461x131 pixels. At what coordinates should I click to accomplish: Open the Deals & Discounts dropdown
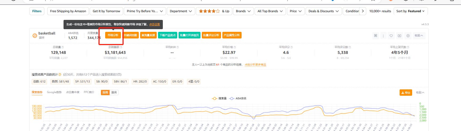point(324,11)
